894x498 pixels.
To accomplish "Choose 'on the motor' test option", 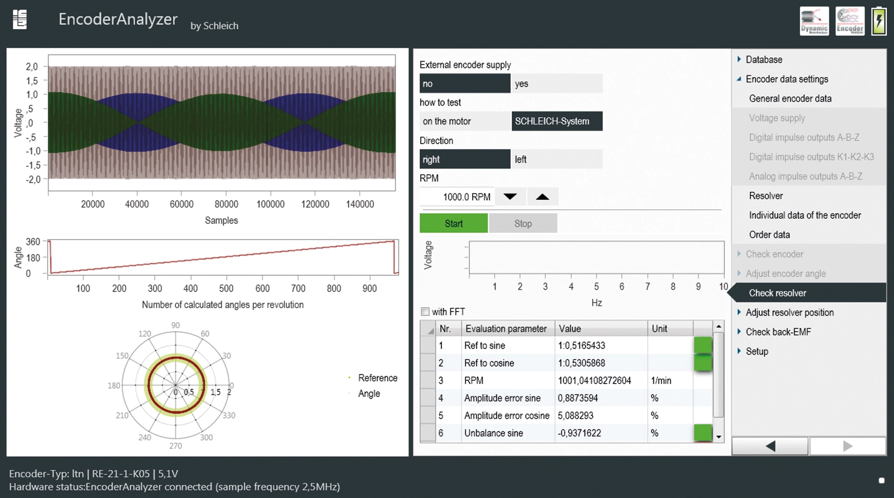I will [x=464, y=122].
